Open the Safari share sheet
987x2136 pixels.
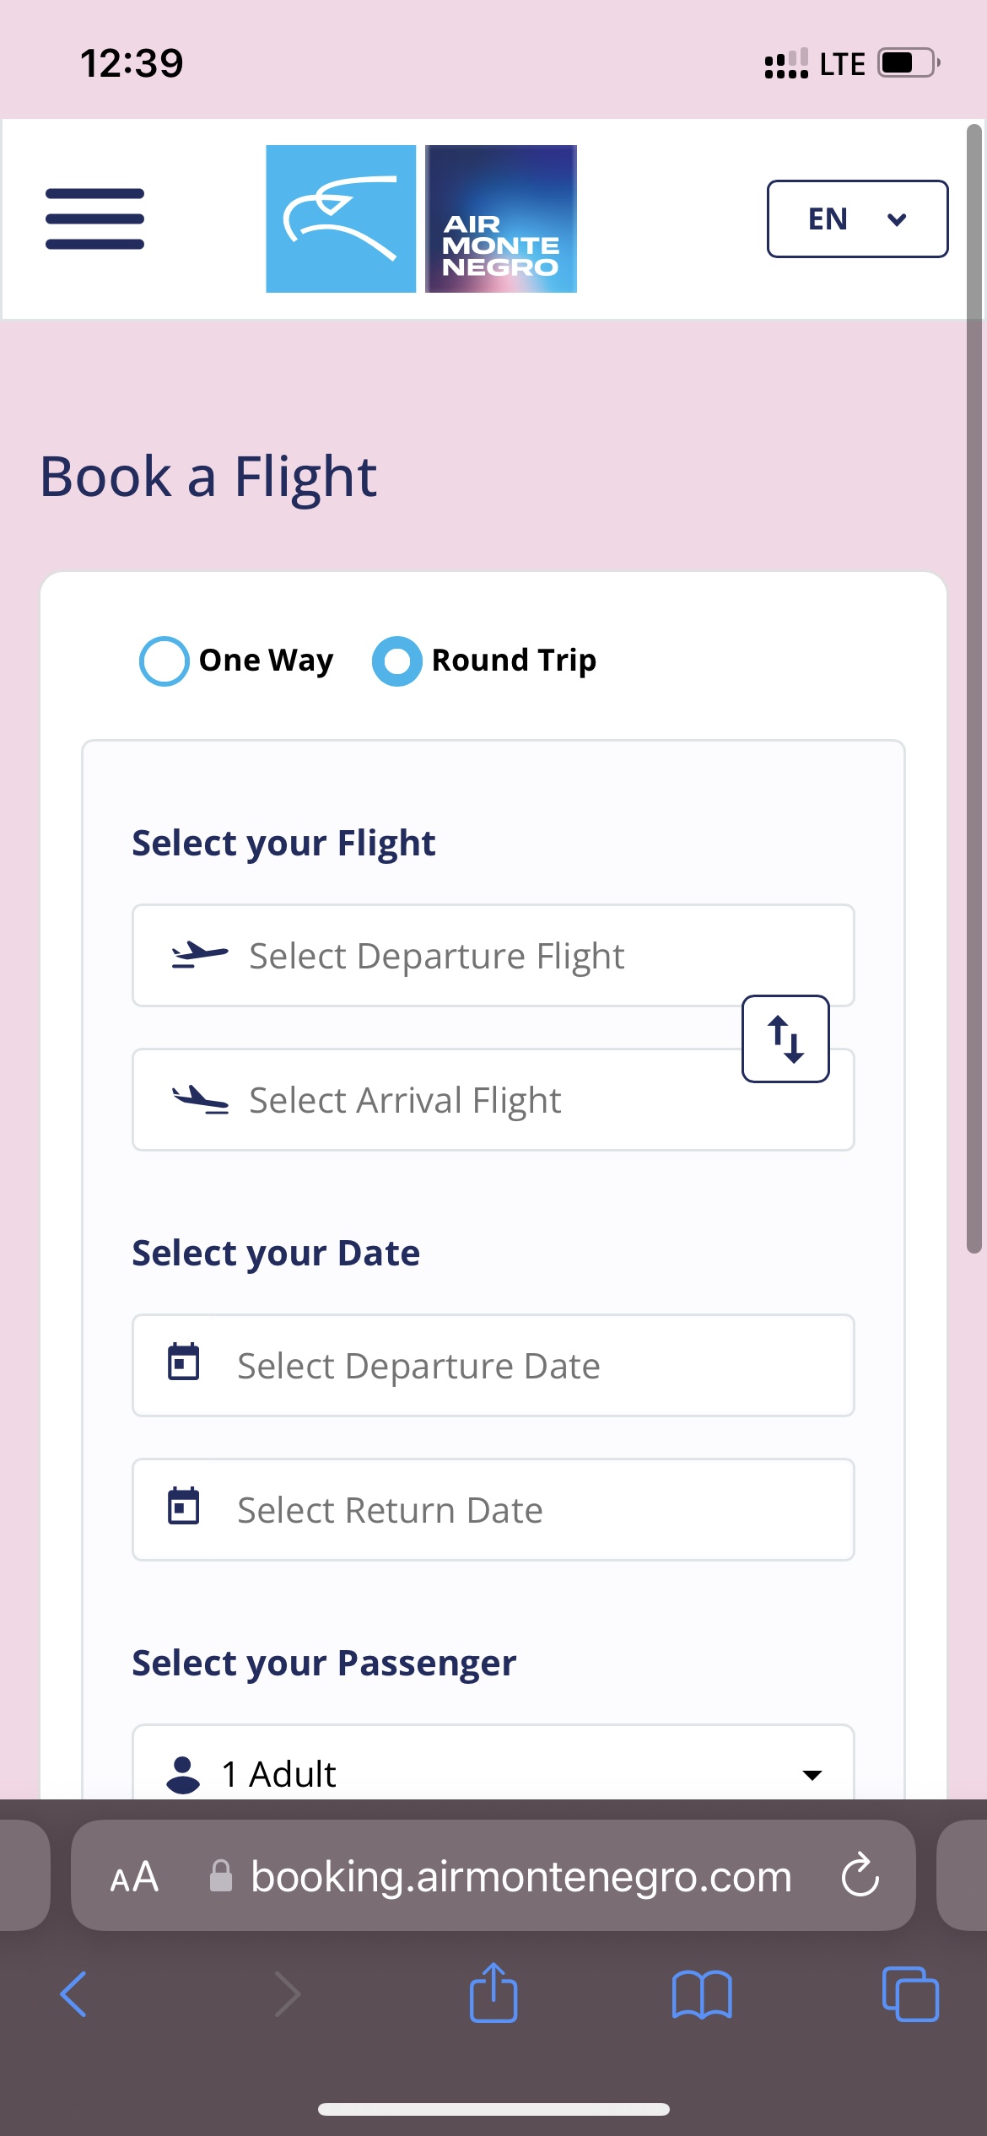(493, 1993)
